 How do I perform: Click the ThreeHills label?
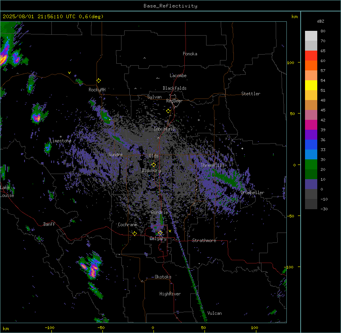212,165
